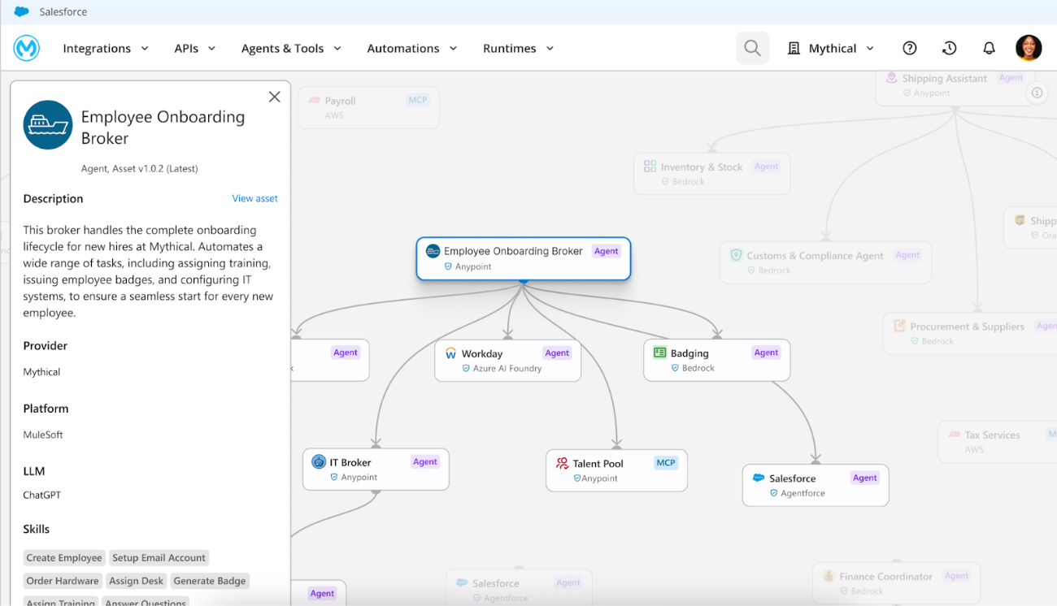Image resolution: width=1057 pixels, height=606 pixels.
Task: Open the history clock icon
Action: (x=949, y=49)
